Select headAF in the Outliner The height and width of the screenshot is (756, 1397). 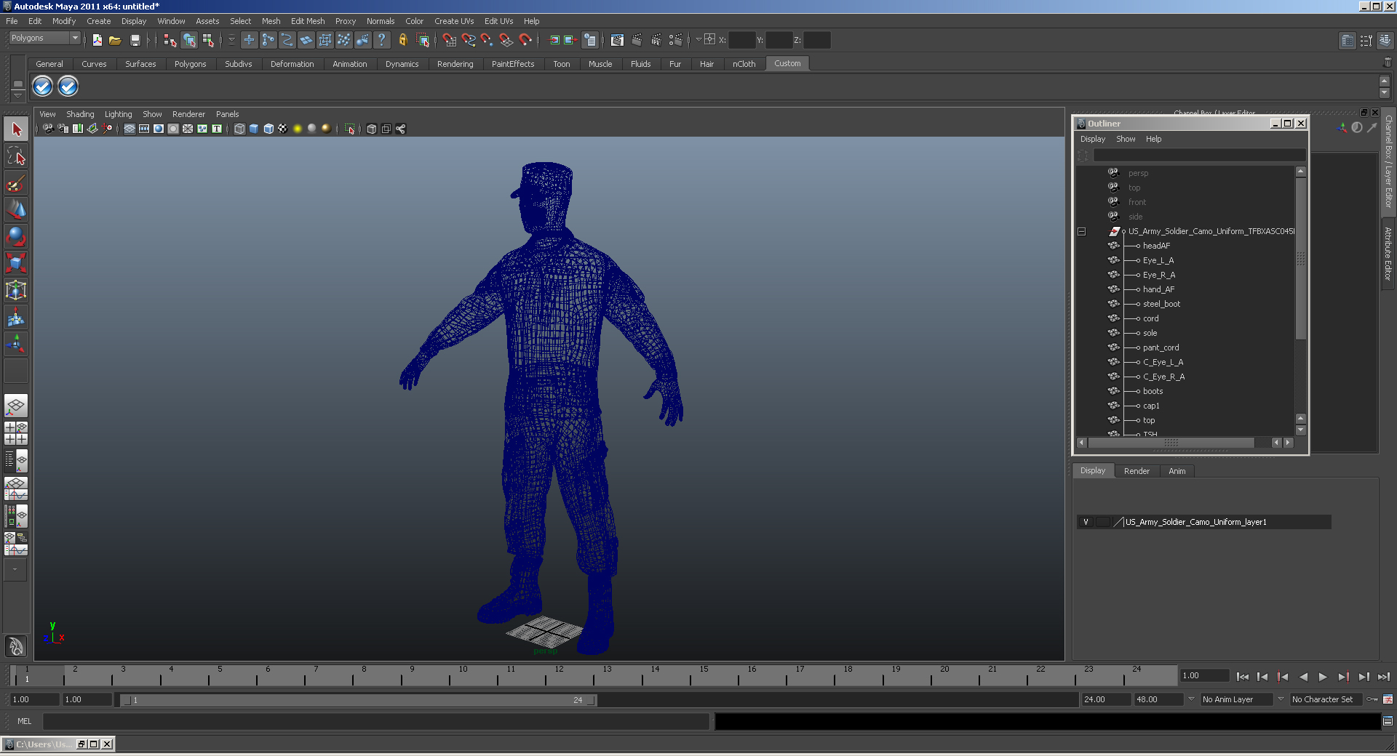tap(1156, 246)
